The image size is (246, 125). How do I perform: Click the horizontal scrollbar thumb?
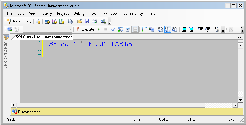pos(111,105)
